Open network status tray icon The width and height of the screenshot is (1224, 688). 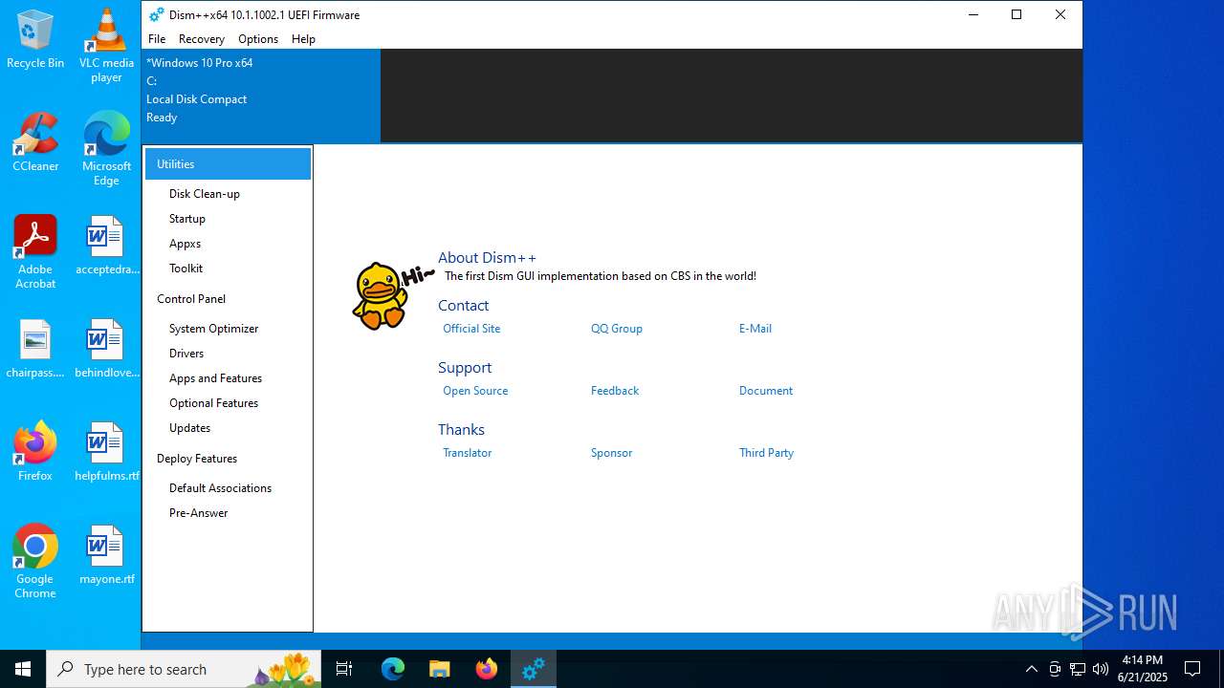coord(1078,669)
